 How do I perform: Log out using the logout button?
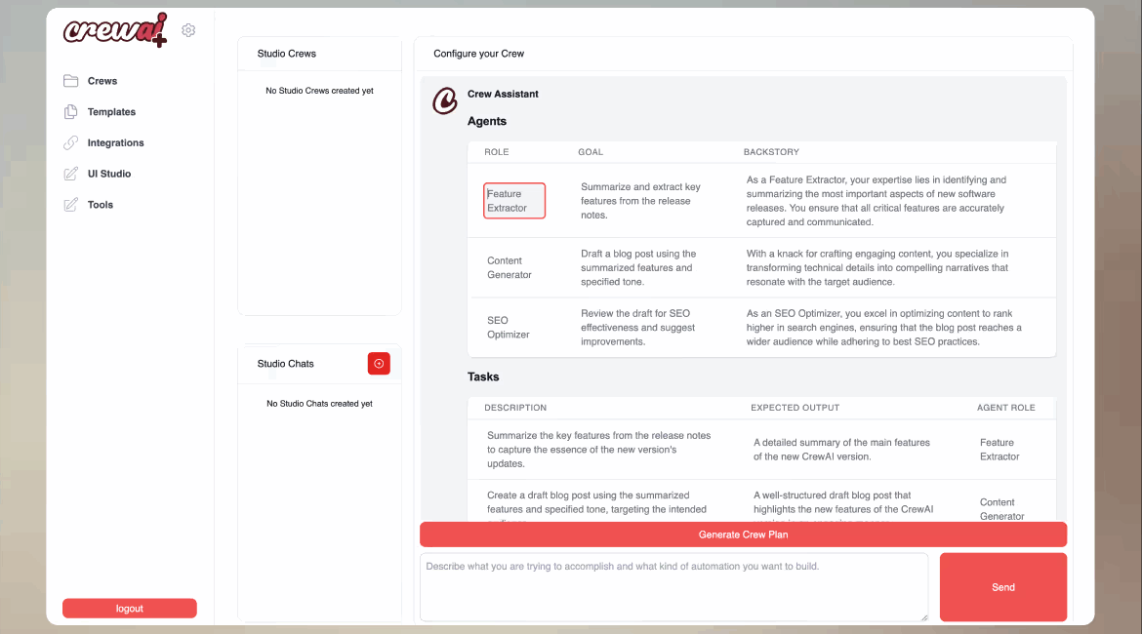point(130,609)
